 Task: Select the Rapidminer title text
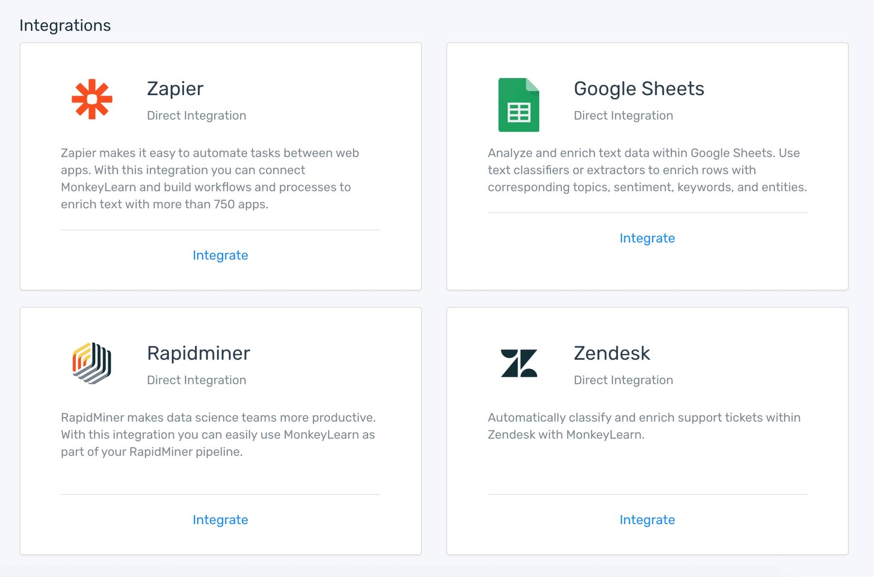198,353
